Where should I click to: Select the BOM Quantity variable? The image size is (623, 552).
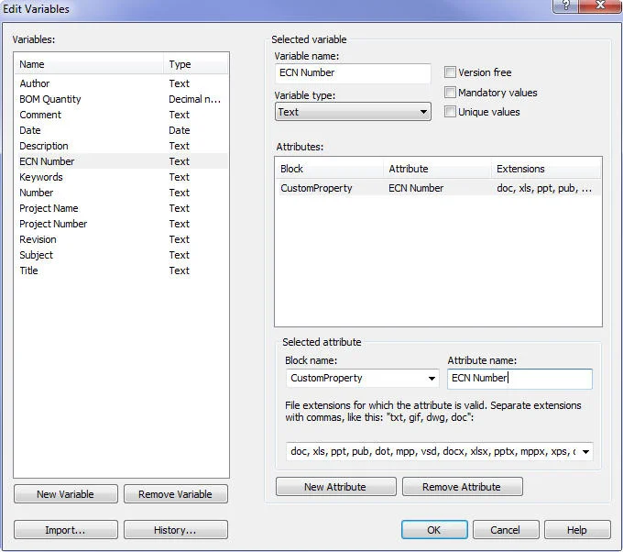pos(50,99)
